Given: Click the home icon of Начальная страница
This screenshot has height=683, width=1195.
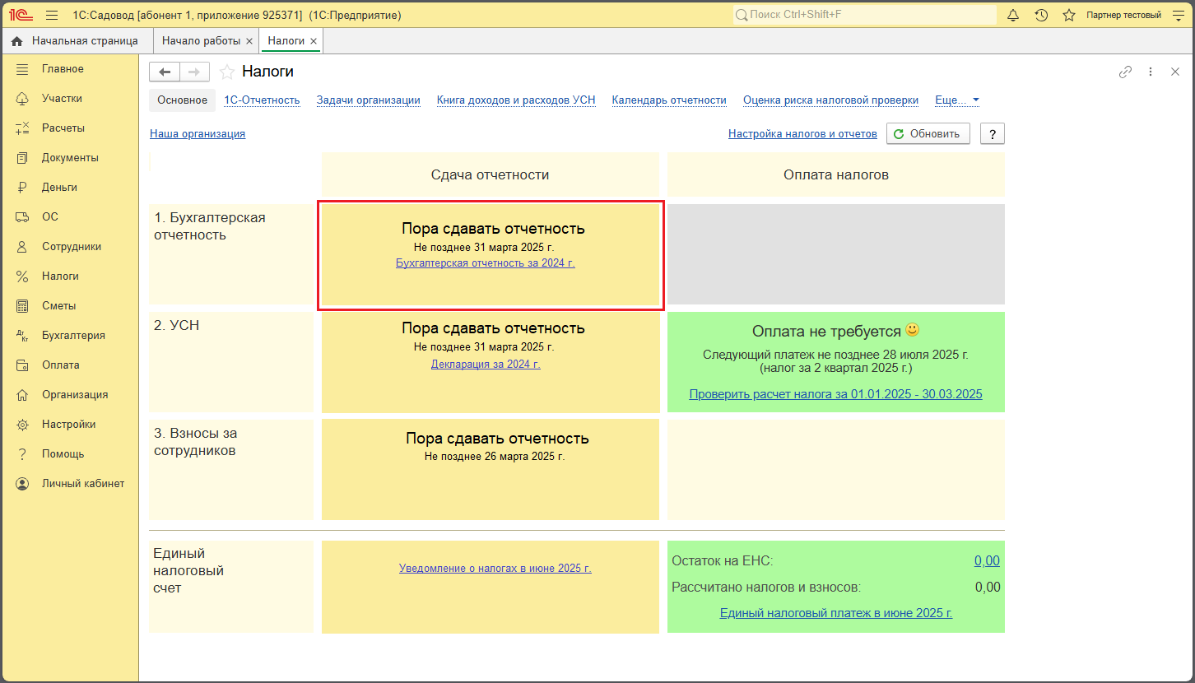Looking at the screenshot, I should tap(16, 41).
